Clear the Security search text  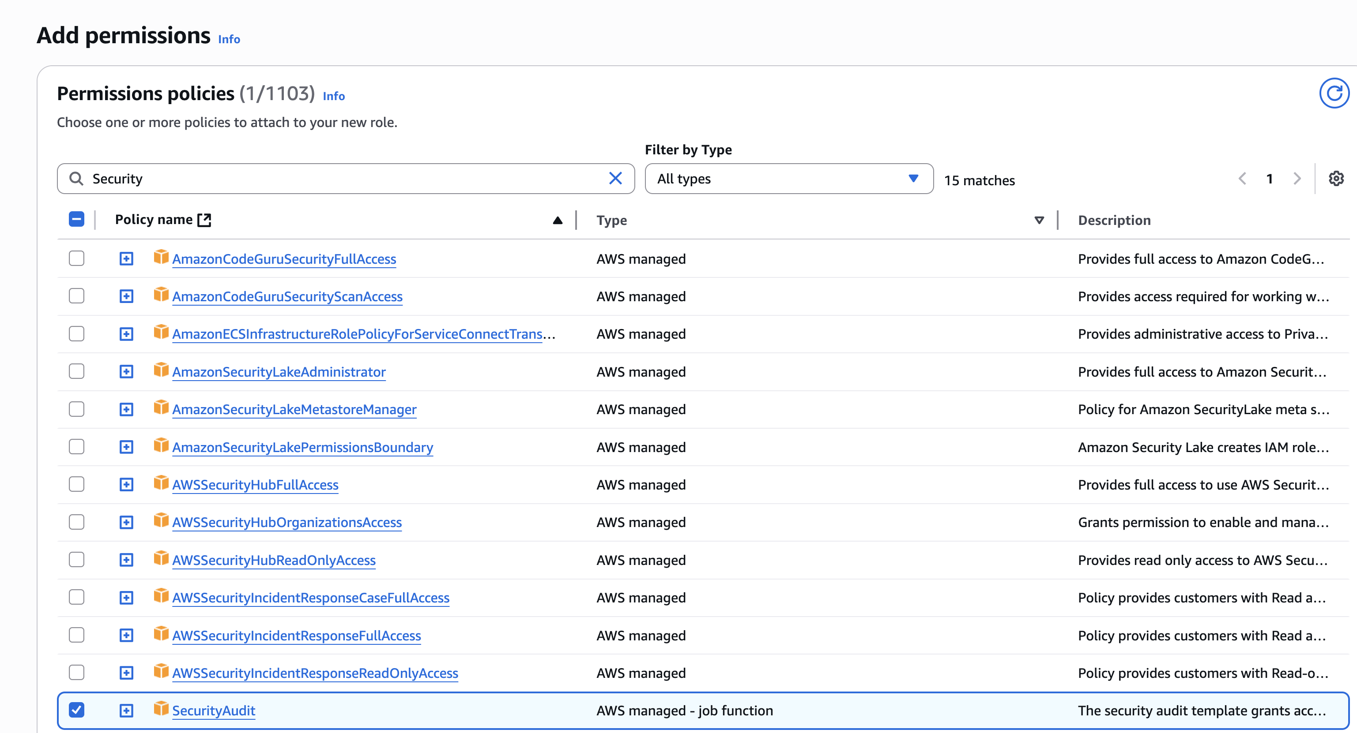pyautogui.click(x=615, y=178)
